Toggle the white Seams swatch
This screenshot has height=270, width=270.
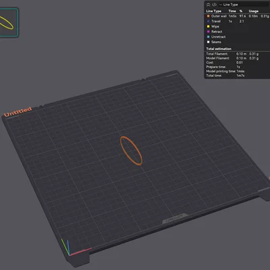pyautogui.click(x=208, y=42)
